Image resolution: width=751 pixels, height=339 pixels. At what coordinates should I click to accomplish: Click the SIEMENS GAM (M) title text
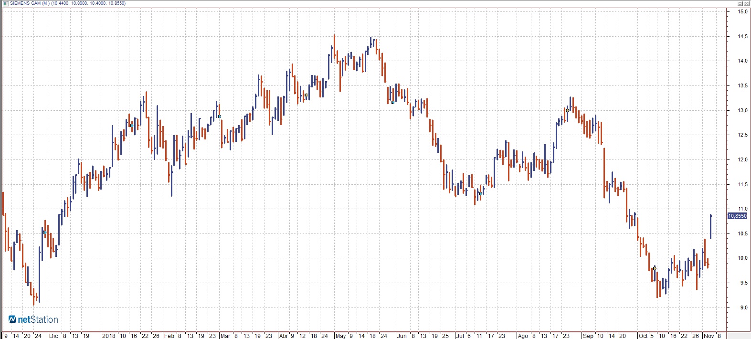[x=30, y=3]
